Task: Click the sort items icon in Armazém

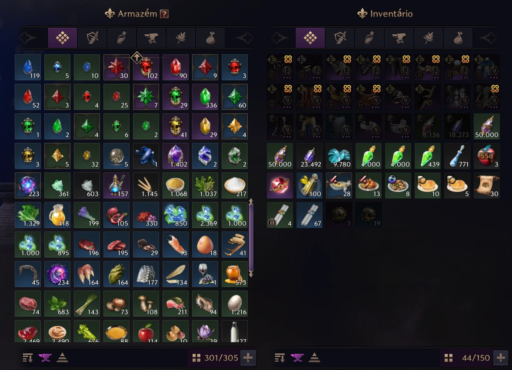Action: pos(28,358)
